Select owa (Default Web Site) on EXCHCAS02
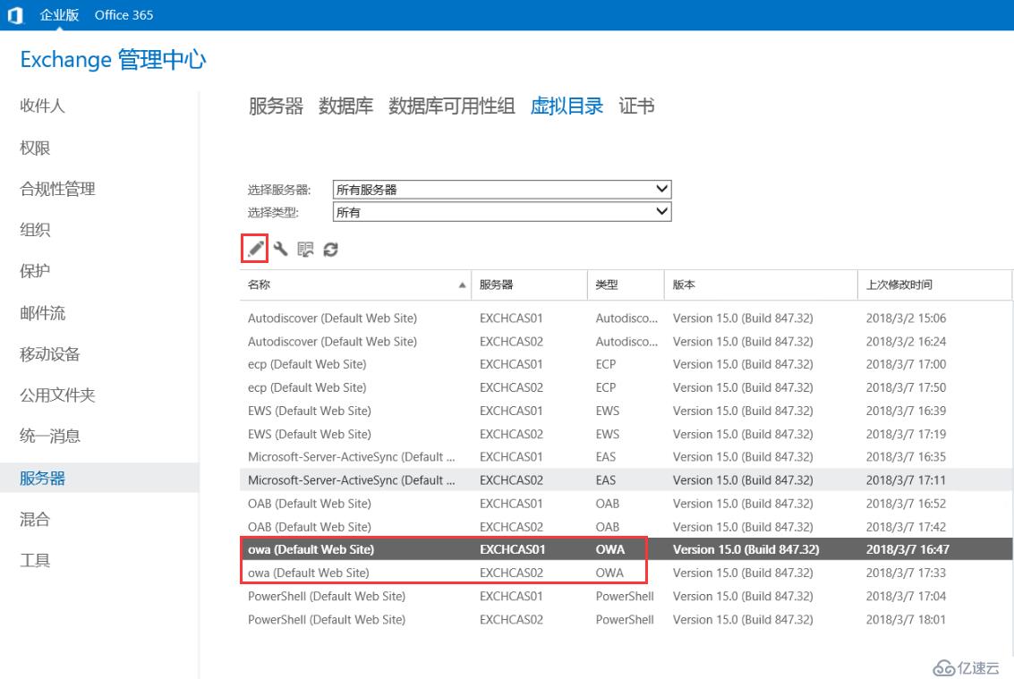This screenshot has width=1014, height=679. point(626,573)
